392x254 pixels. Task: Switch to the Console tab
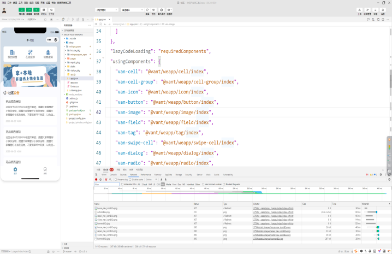113,174
